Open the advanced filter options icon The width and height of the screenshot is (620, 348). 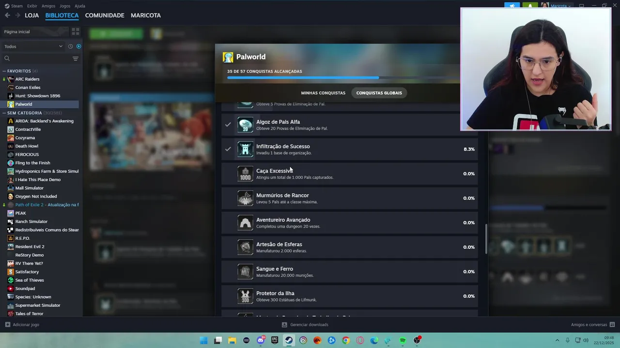tap(76, 58)
